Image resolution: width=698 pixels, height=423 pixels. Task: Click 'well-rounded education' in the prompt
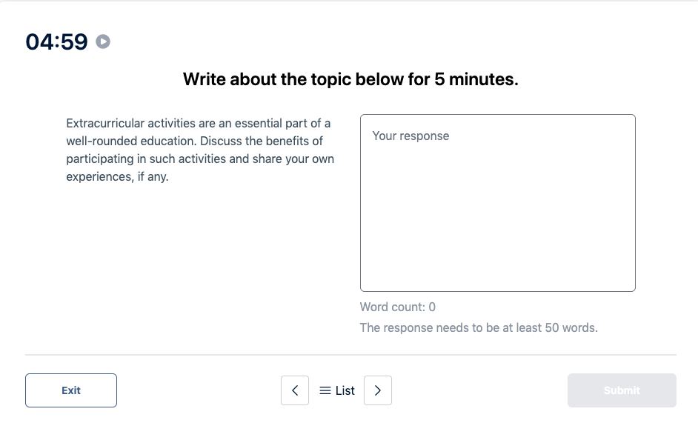coord(131,141)
